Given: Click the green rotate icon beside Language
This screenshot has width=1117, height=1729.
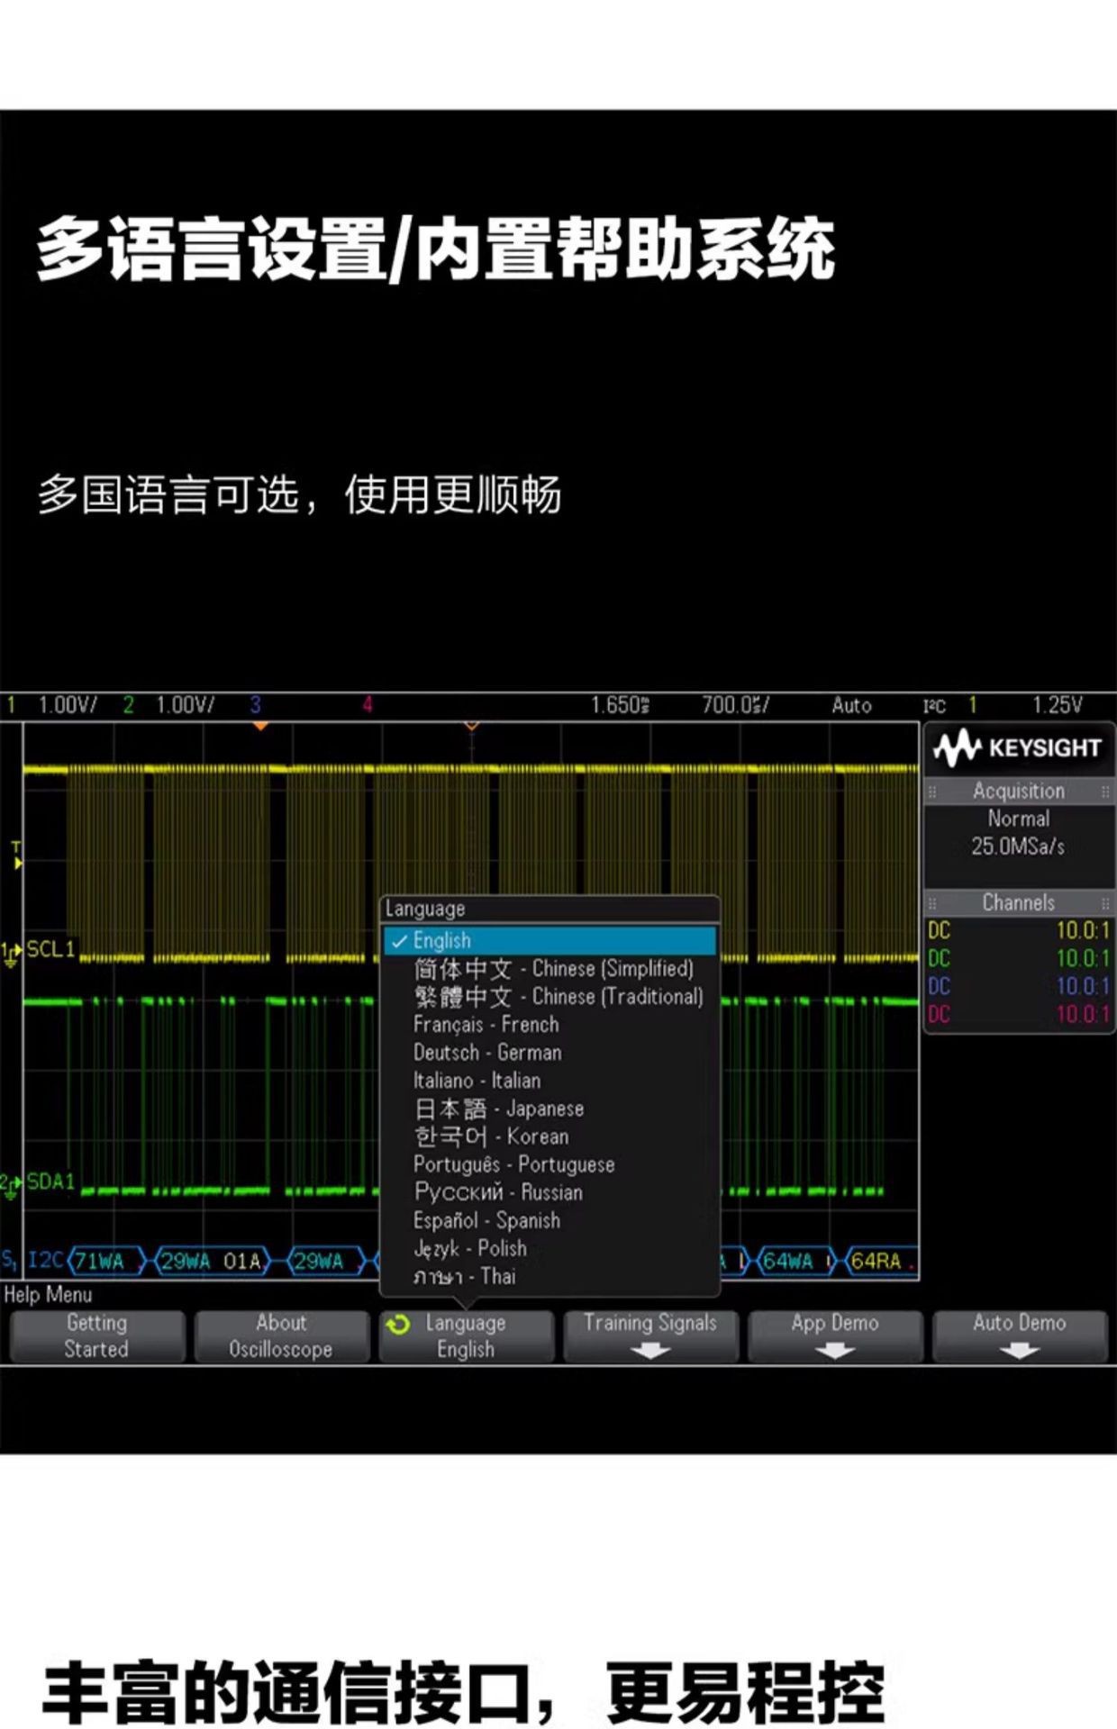Looking at the screenshot, I should pyautogui.click(x=398, y=1324).
